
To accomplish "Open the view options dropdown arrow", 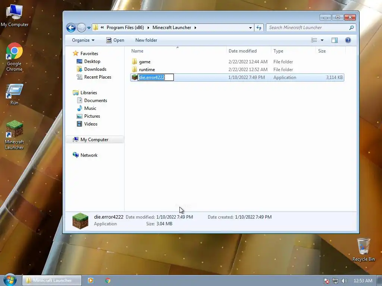I will pos(322,40).
